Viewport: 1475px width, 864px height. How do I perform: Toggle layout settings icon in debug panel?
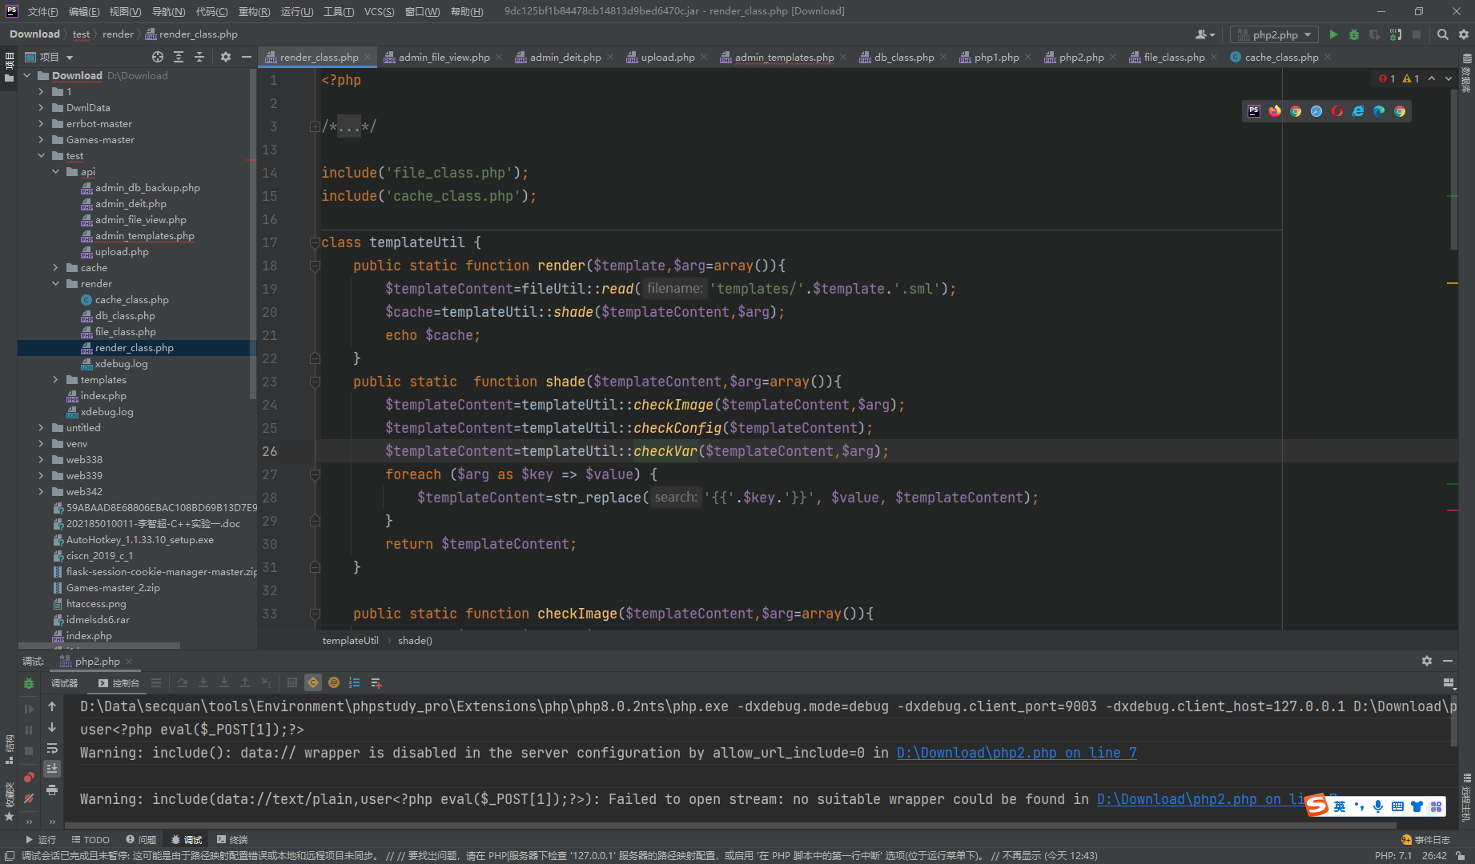[1449, 682]
